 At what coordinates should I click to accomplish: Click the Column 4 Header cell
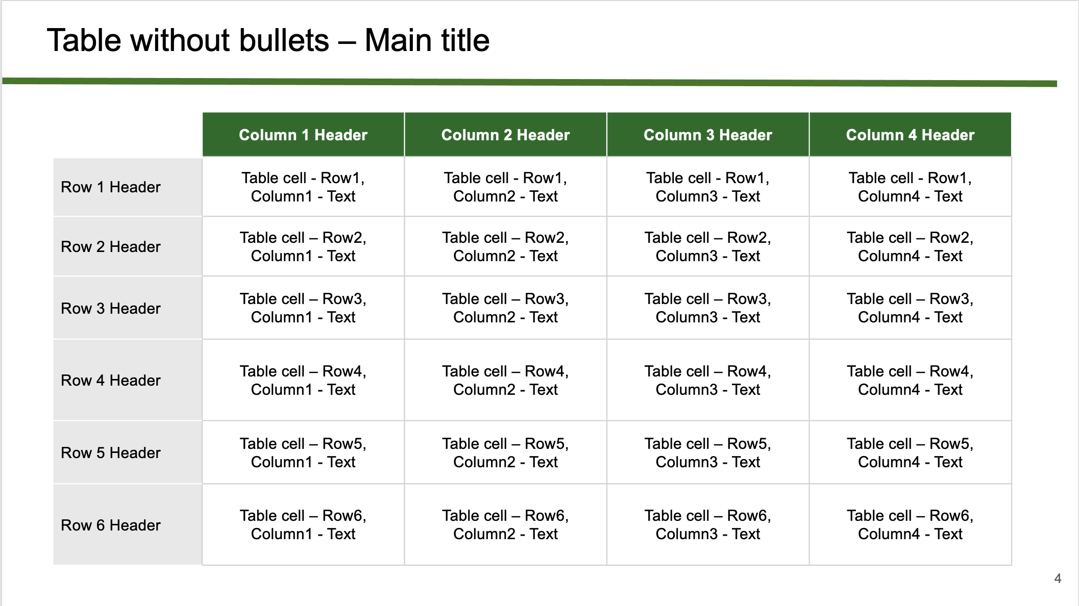(910, 135)
